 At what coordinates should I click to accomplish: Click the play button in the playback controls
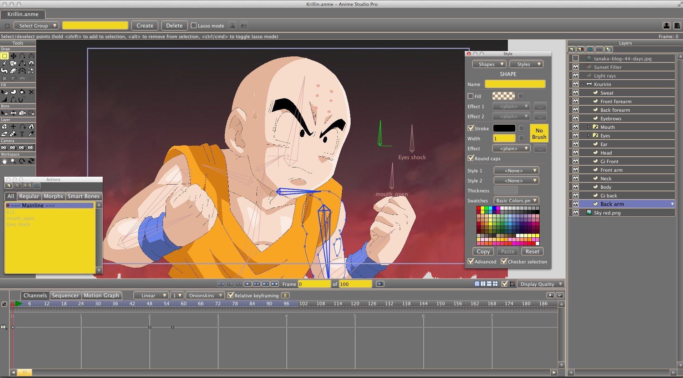248,284
